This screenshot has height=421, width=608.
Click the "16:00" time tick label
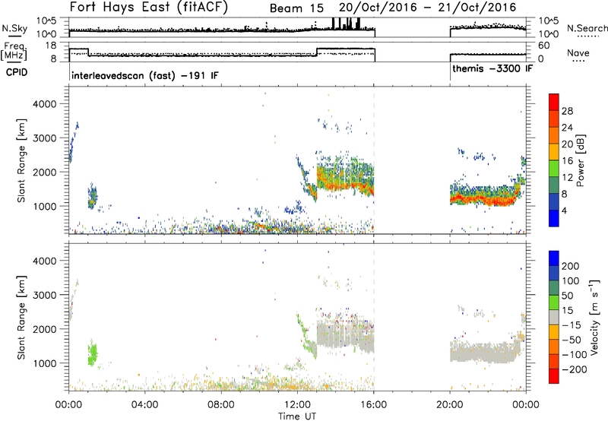pos(373,405)
